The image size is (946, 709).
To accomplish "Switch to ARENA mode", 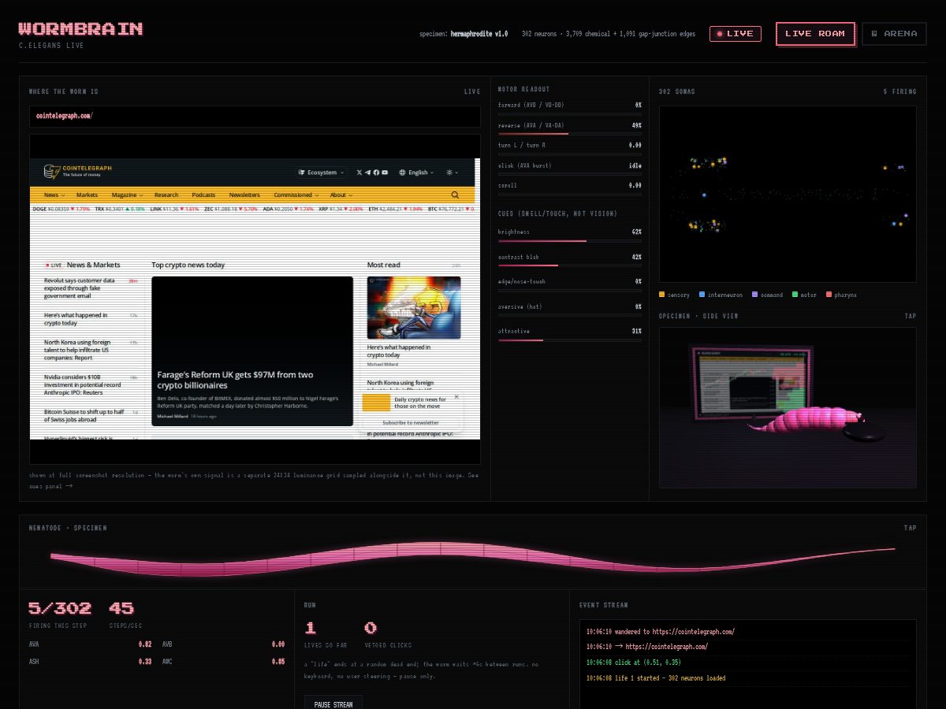I will (x=894, y=34).
